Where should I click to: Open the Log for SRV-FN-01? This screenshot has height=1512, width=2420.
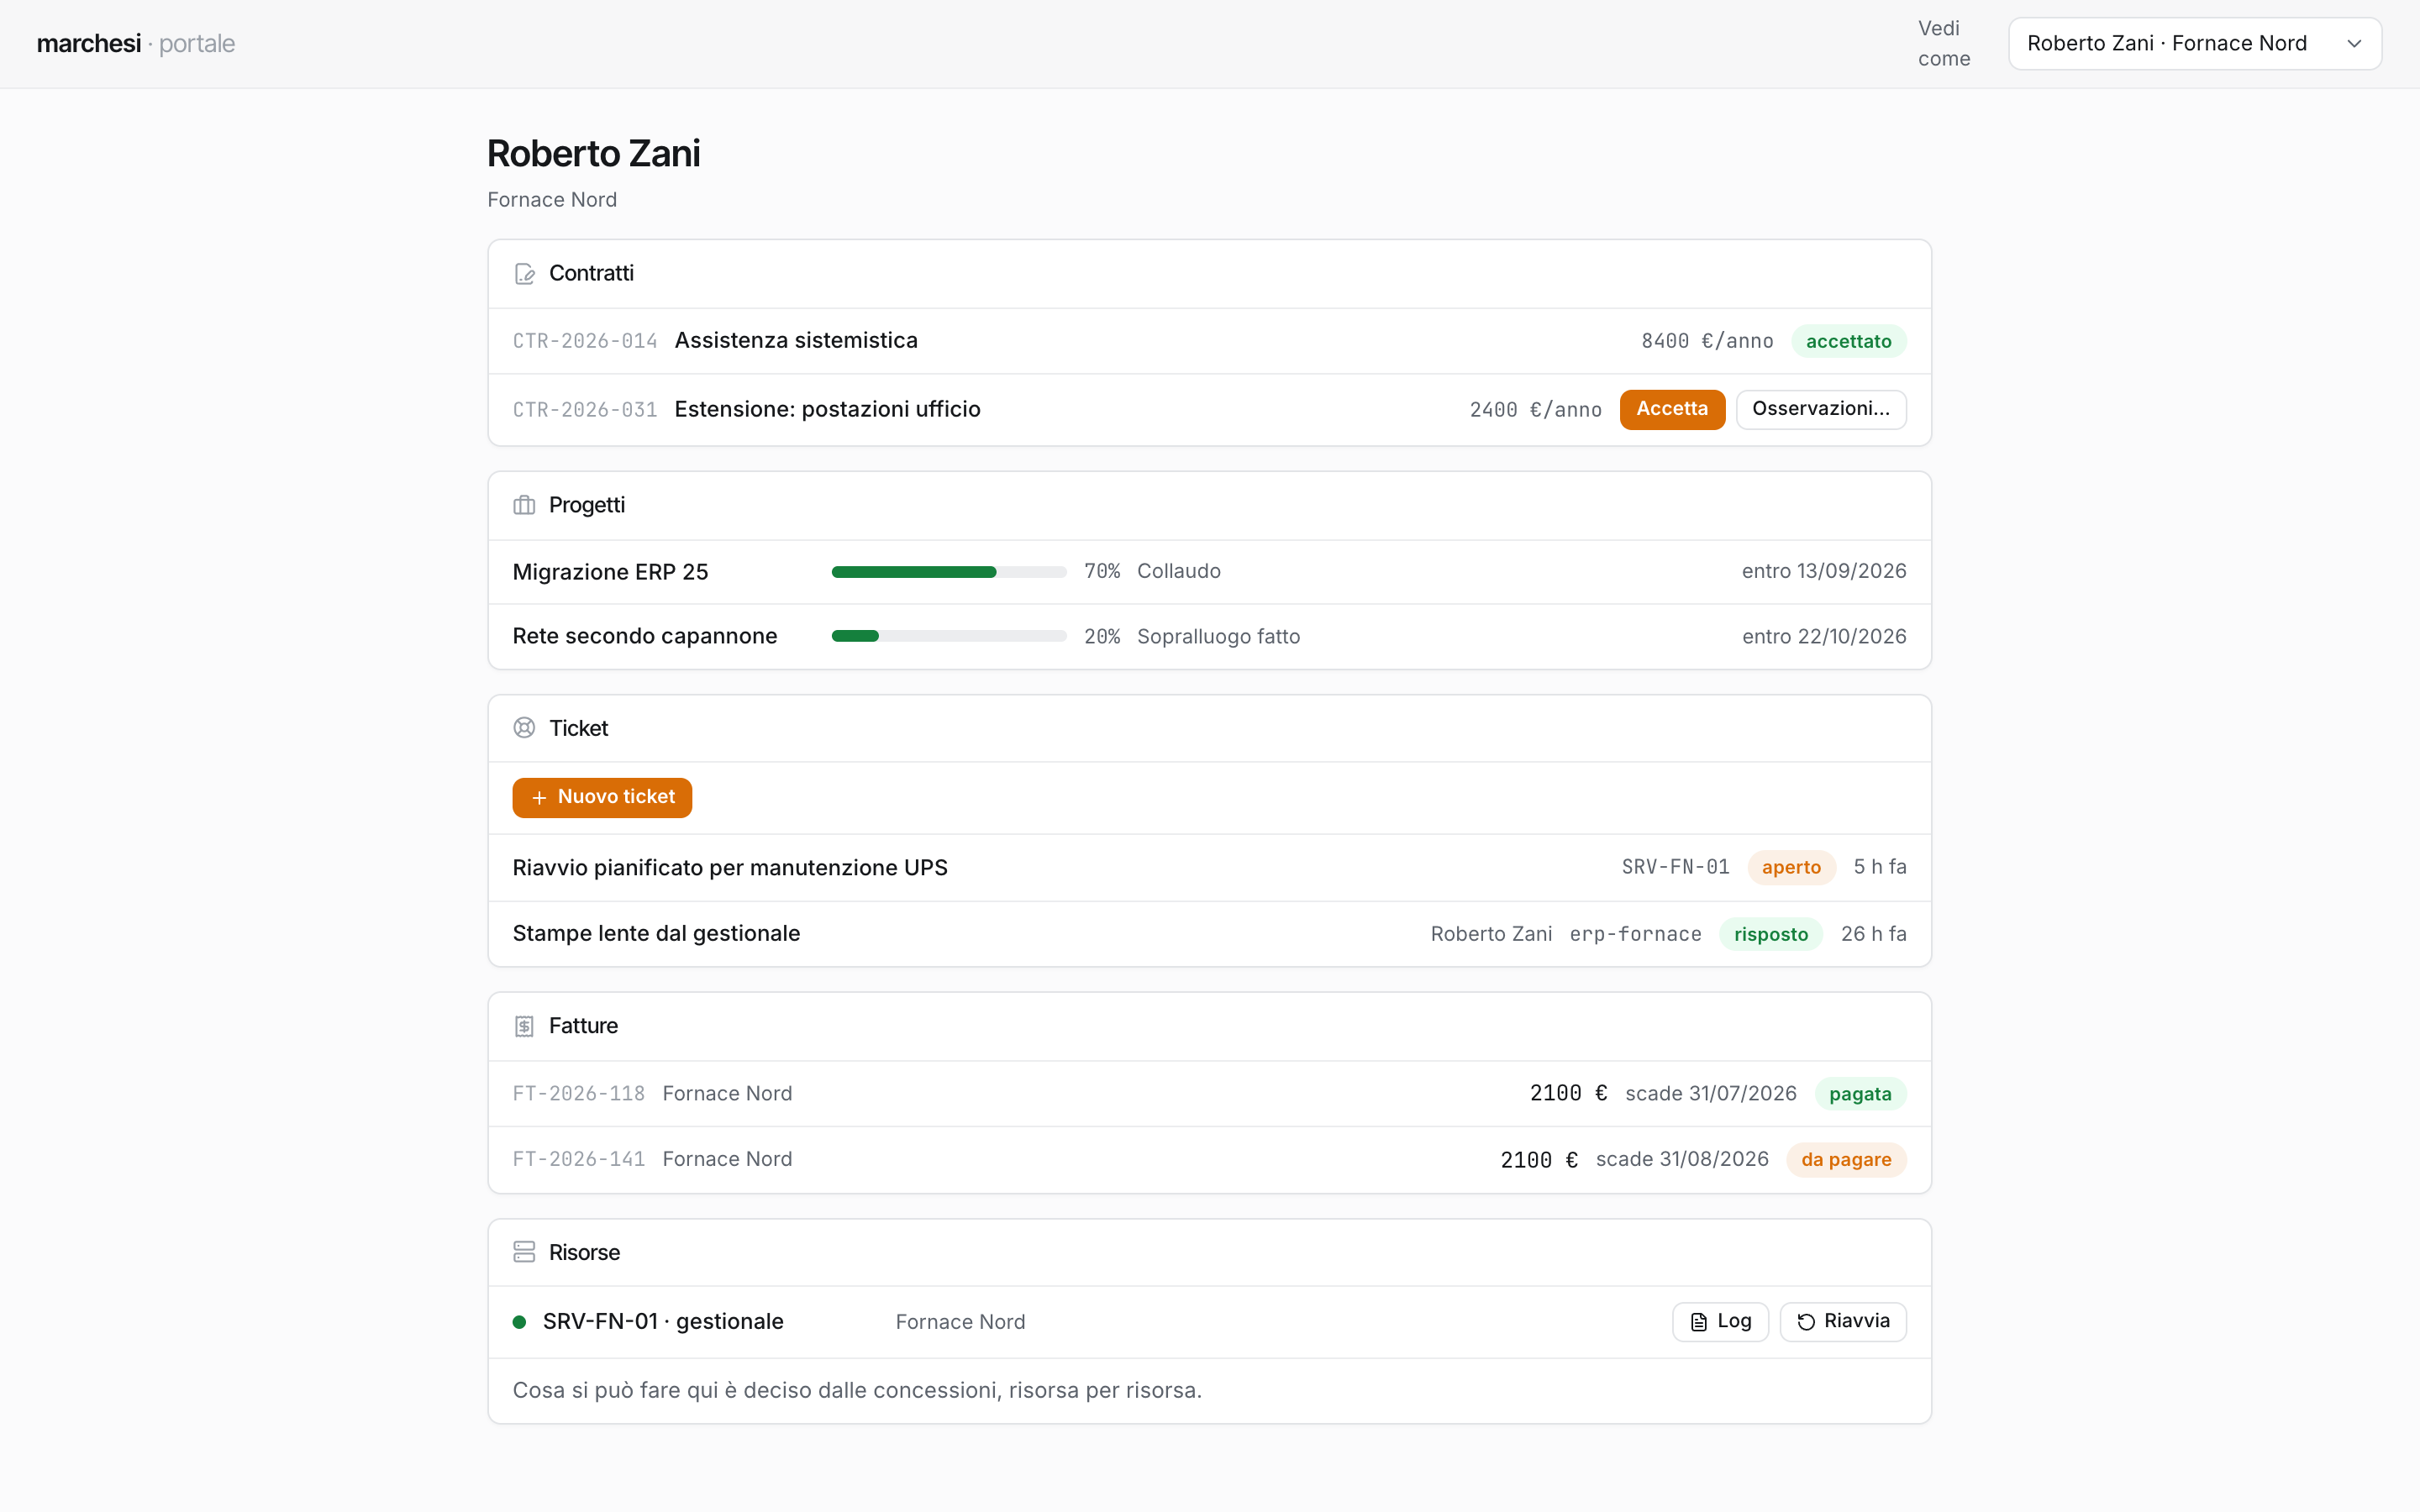click(1720, 1322)
